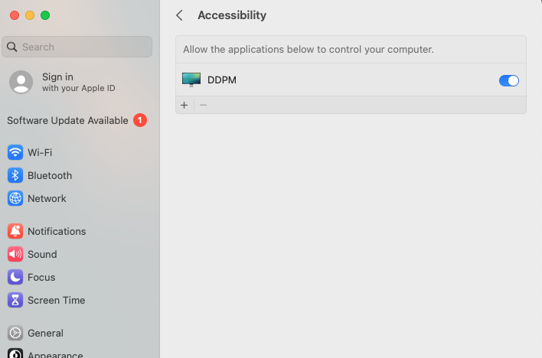Screen dimensions: 542x358
Task: Open the Wi-Fi settings icon
Action: [x=15, y=152]
